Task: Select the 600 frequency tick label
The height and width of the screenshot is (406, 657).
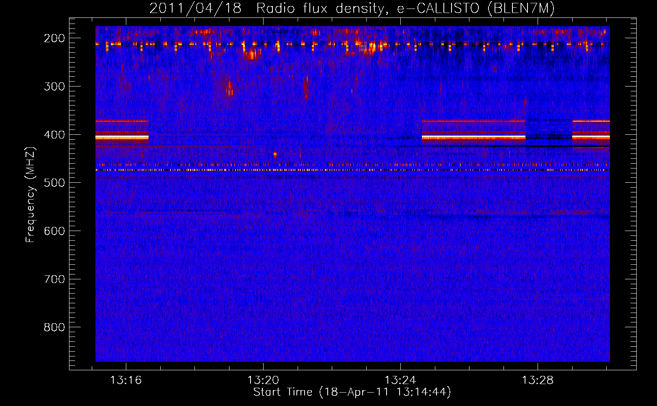Action: tap(54, 231)
